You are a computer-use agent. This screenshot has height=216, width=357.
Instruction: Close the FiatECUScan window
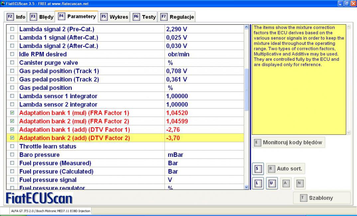point(353,3)
